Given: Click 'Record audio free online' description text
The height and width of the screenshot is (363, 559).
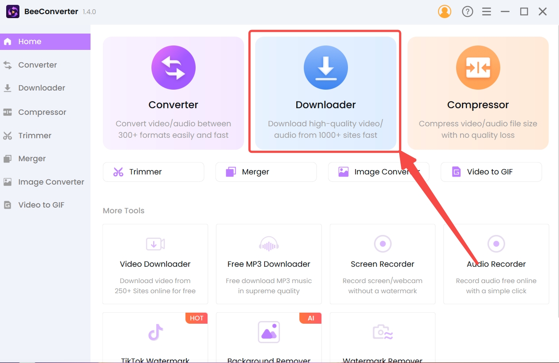Looking at the screenshot, I should 496,286.
